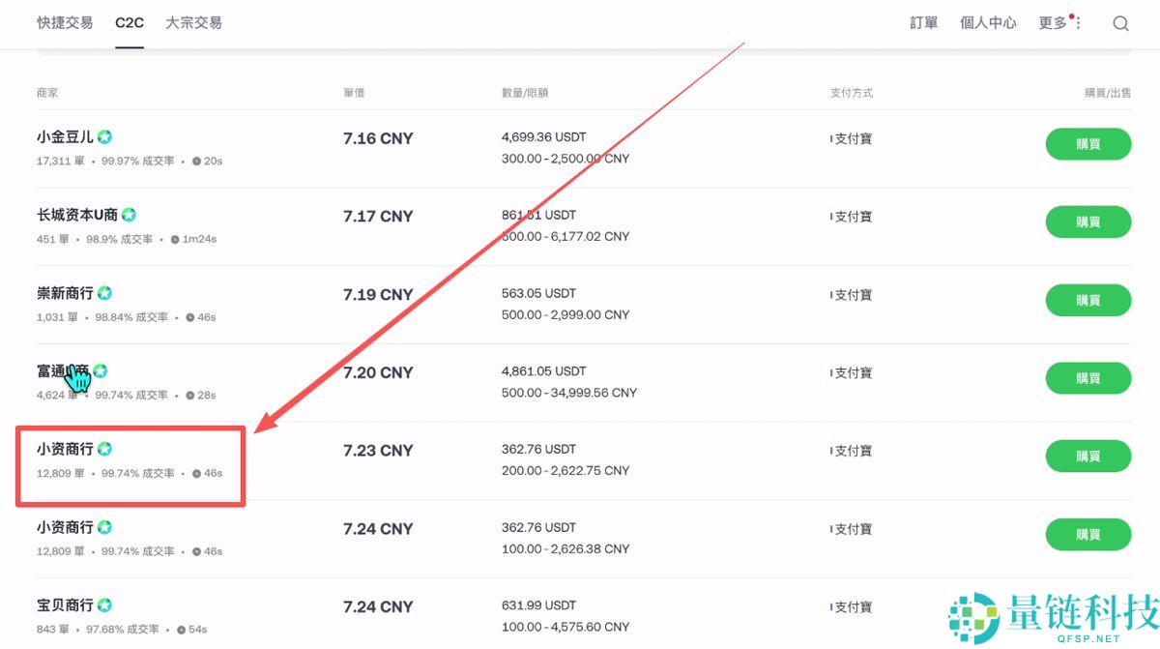Click 購買 on the 7.20 CNY row
The width and height of the screenshot is (1160, 649).
(1087, 378)
